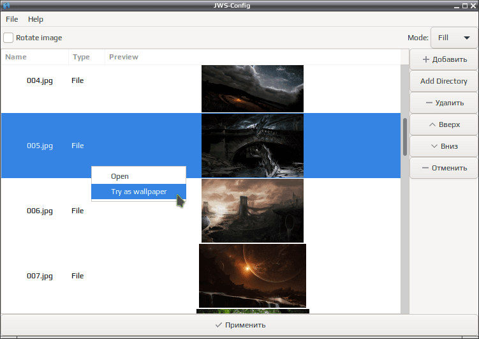Click File type cell of 006.jpg
This screenshot has width=479, height=339.
[x=78, y=211]
